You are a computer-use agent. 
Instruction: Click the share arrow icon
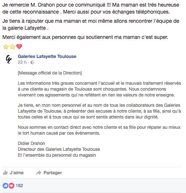(39, 173)
